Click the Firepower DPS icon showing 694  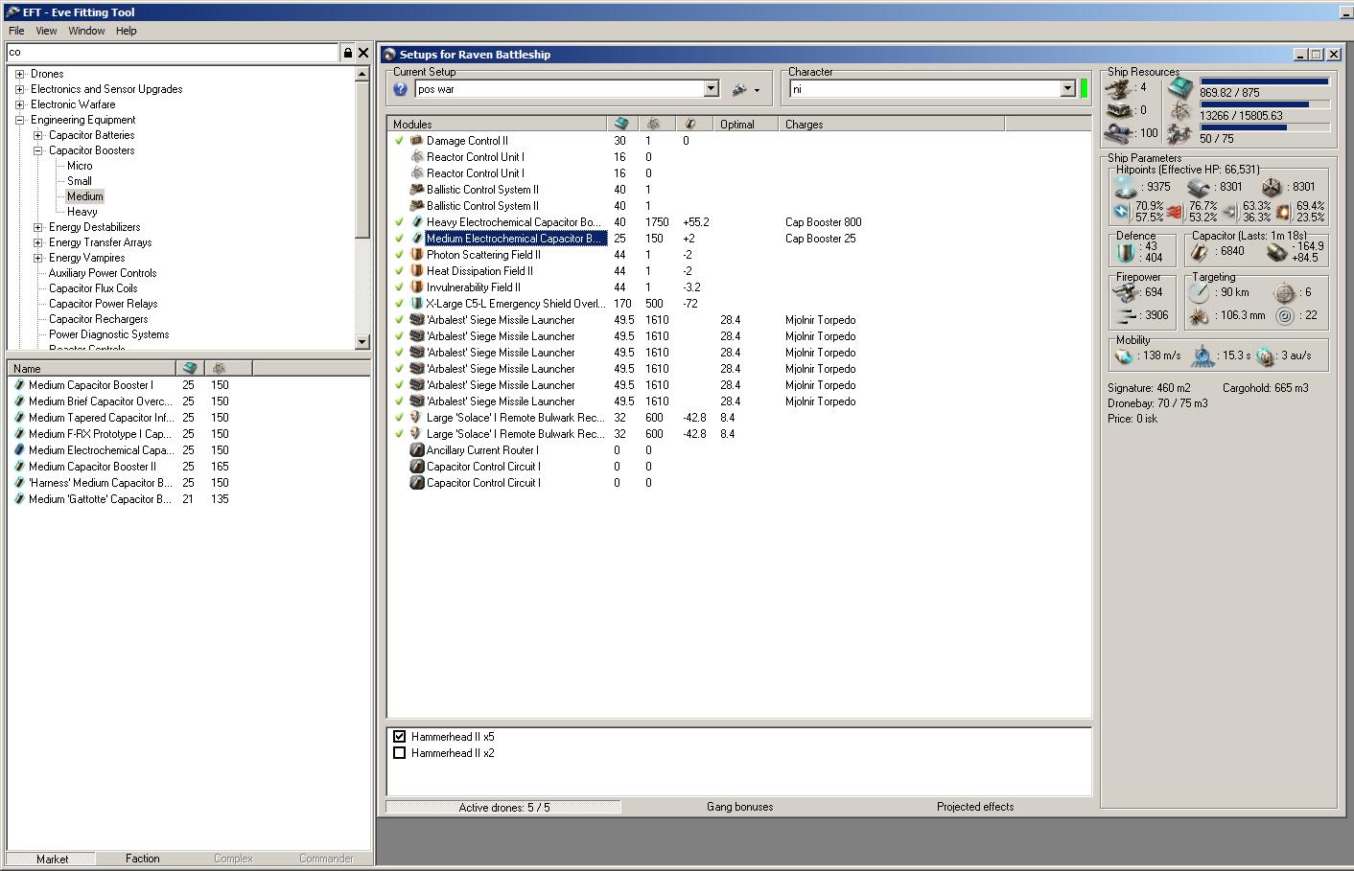coord(1127,292)
